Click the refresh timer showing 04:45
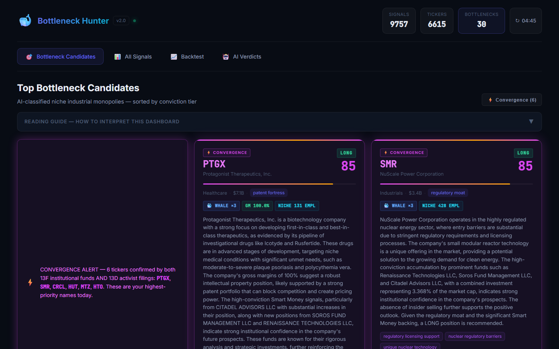This screenshot has width=559, height=349. 526,21
